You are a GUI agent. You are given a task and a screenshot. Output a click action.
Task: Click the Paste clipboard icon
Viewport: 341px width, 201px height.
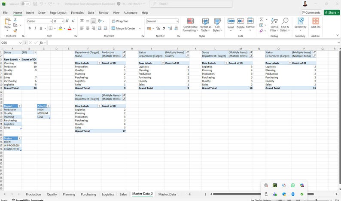(x=8, y=22)
